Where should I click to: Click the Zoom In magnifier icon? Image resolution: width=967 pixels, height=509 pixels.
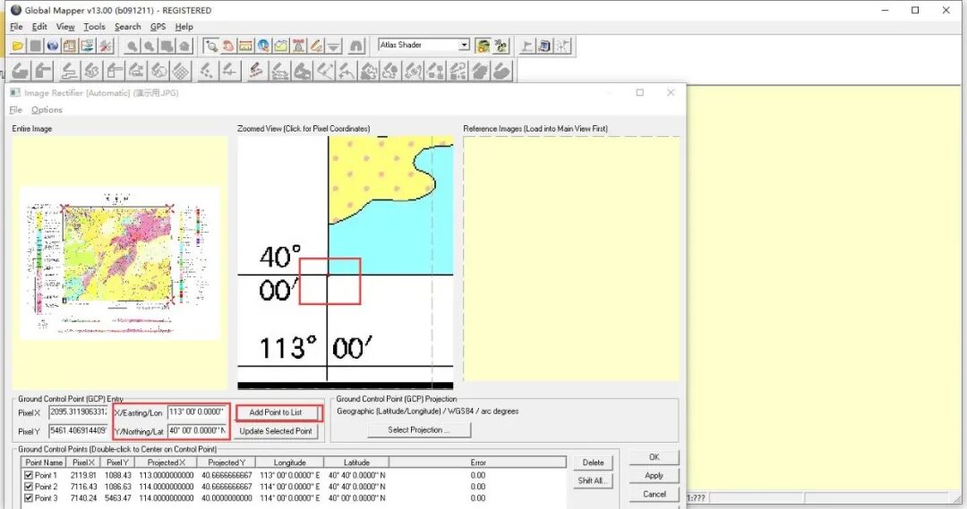(132, 47)
